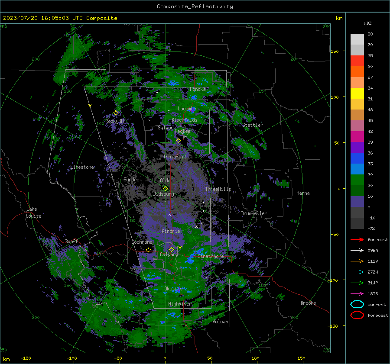This screenshot has width=390, height=364.
Task: Click the red forecast arrow legend icon
Action: tap(357, 239)
